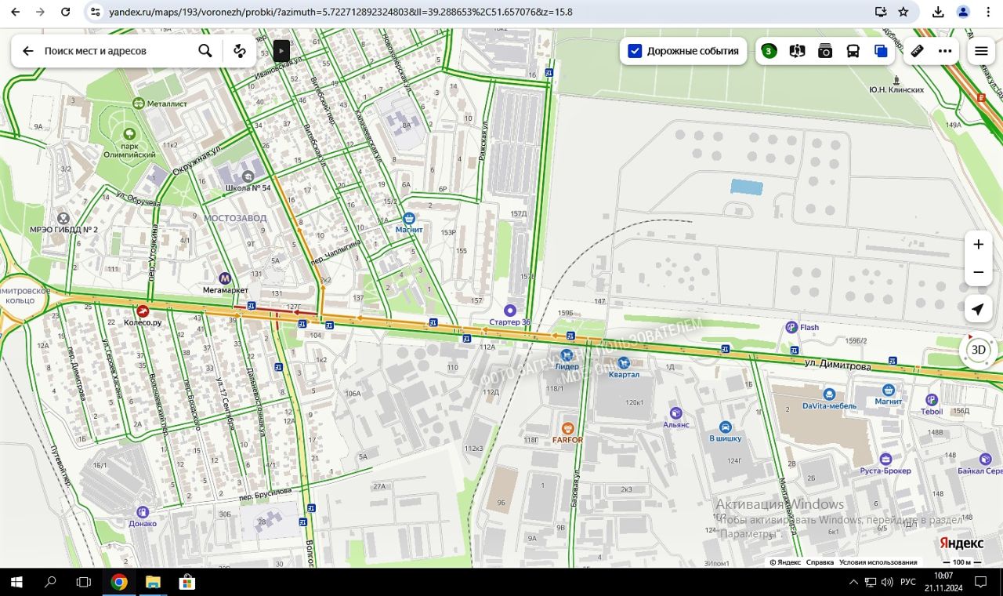Expand the collapsed side panel black arrow
1003x596 pixels.
tap(281, 51)
